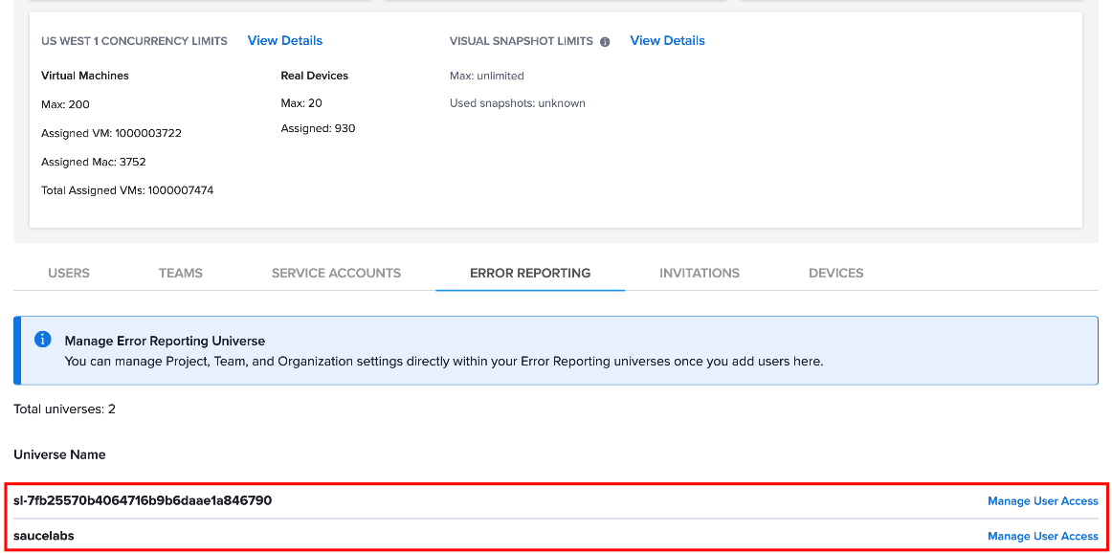
Task: Select Total Assigned VMs: 1000007474 value
Action: click(127, 190)
